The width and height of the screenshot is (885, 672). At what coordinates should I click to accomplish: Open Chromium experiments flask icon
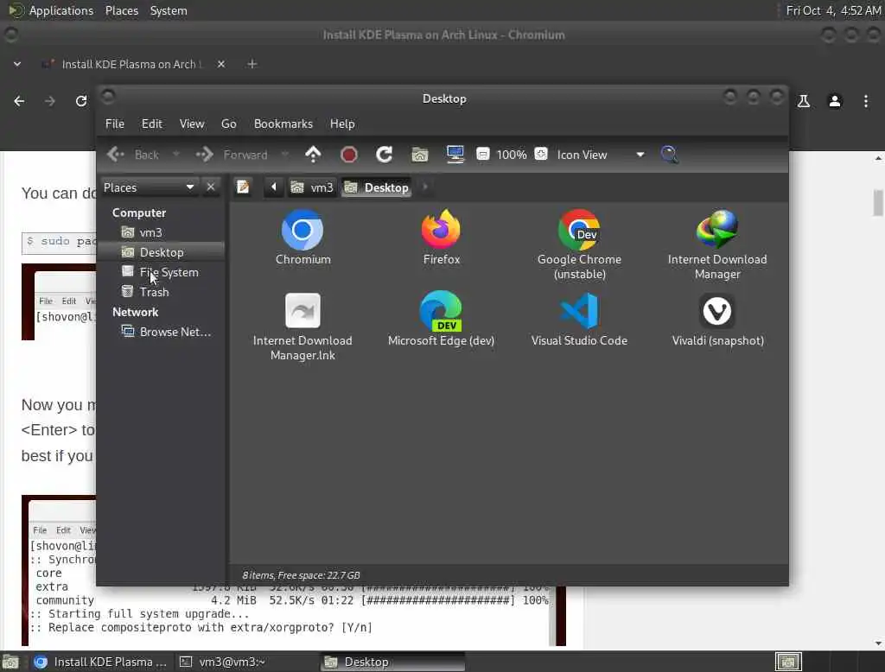[x=804, y=101]
